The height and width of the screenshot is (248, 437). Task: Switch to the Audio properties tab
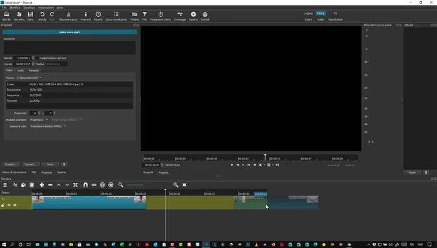(x=21, y=71)
